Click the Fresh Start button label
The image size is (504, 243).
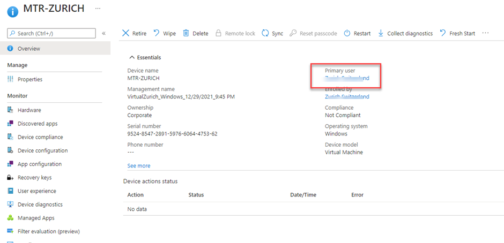[462, 33]
